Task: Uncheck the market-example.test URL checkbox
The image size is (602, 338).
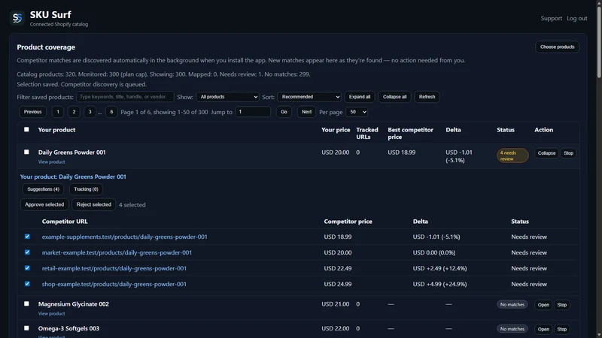Action: coord(27,252)
